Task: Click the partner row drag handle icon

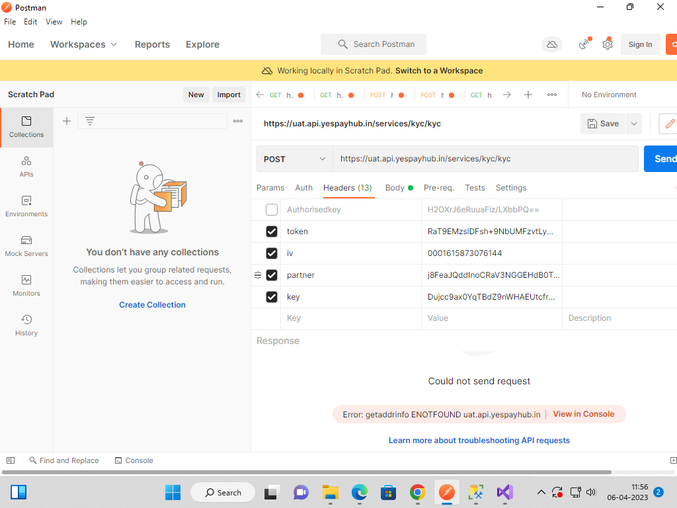Action: pyautogui.click(x=258, y=275)
